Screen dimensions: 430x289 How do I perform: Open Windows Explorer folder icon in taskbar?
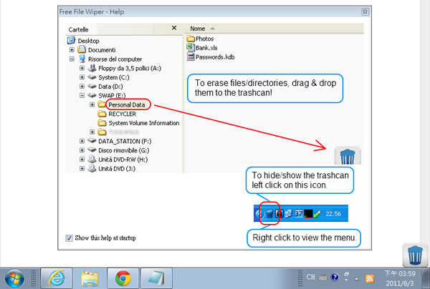coord(89,277)
